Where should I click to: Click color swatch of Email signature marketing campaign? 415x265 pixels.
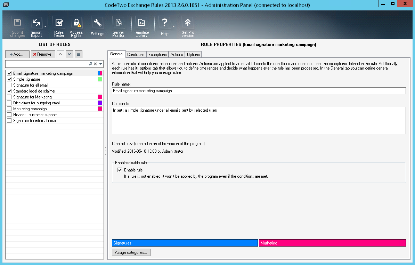coord(100,73)
